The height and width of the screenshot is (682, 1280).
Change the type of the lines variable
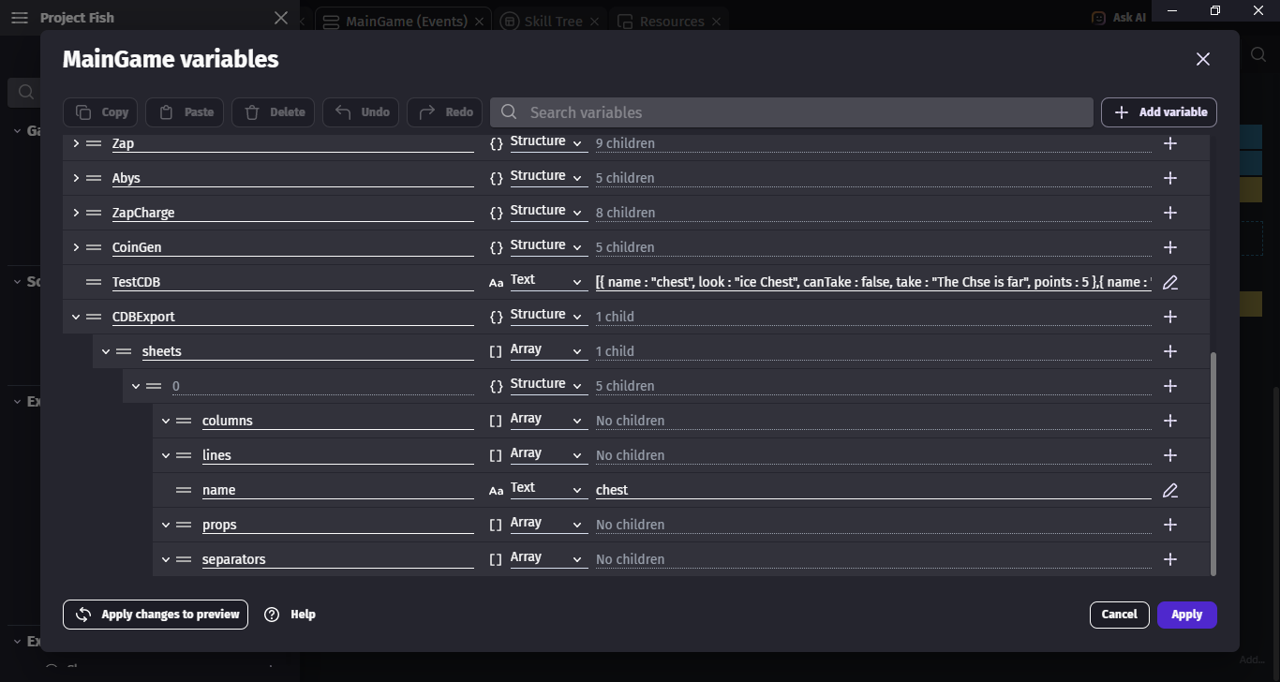[x=547, y=454]
